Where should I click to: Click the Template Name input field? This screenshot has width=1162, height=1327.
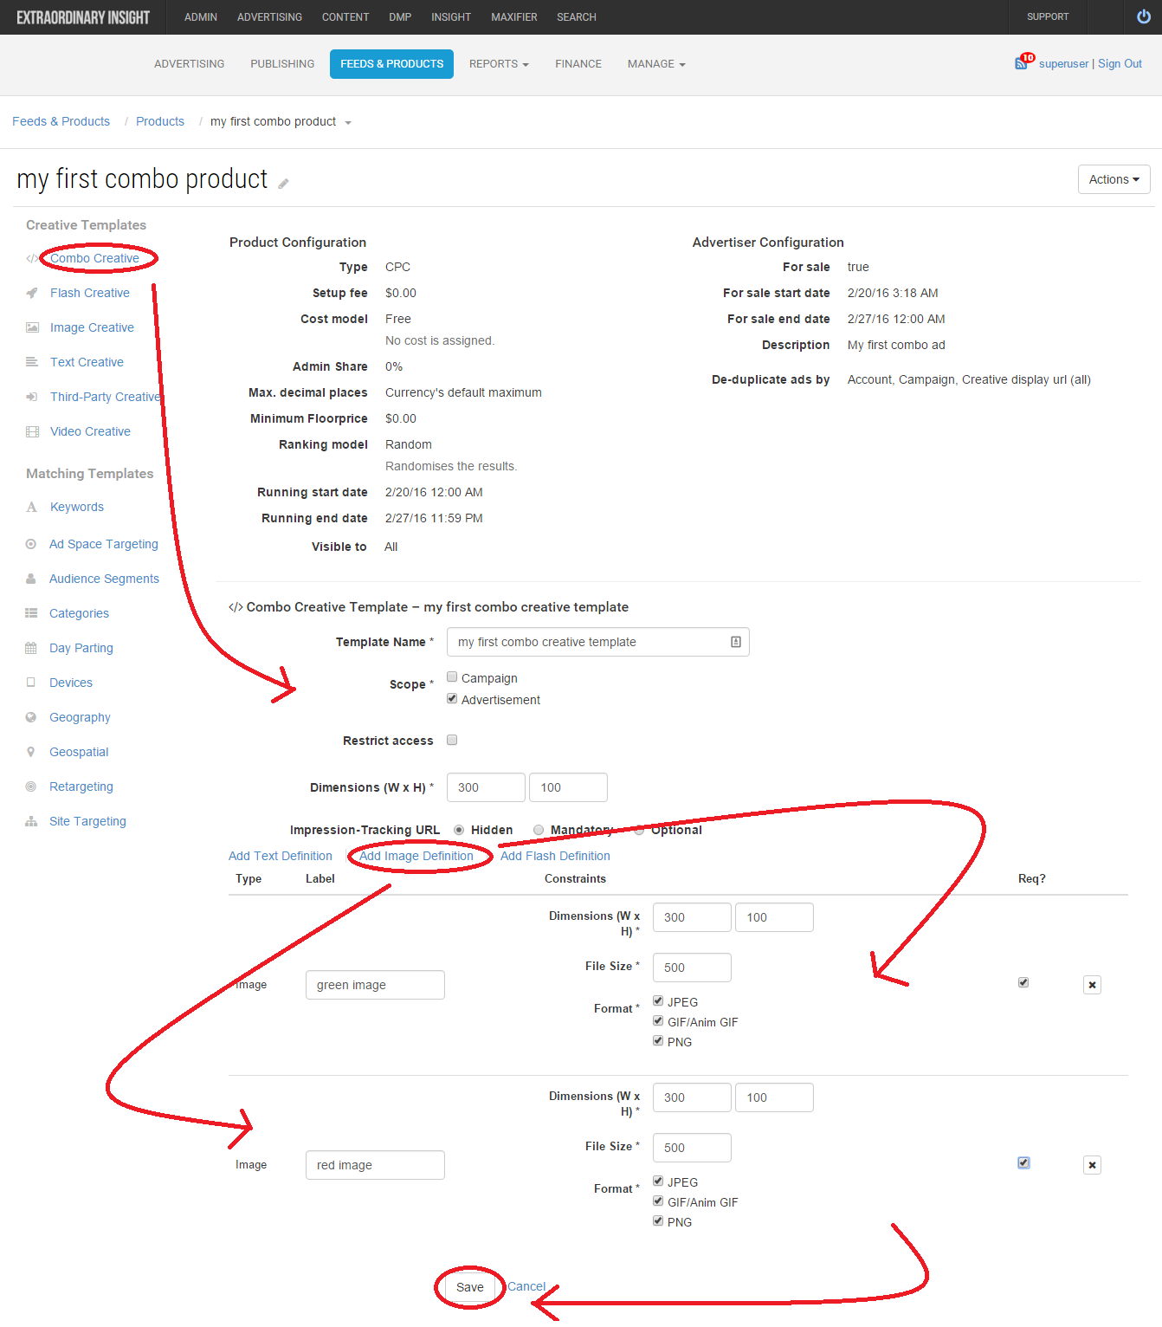[x=597, y=642]
